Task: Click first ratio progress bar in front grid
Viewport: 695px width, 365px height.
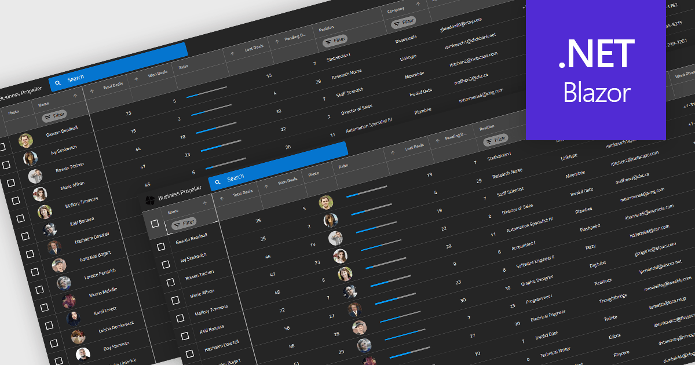Action: coord(366,192)
